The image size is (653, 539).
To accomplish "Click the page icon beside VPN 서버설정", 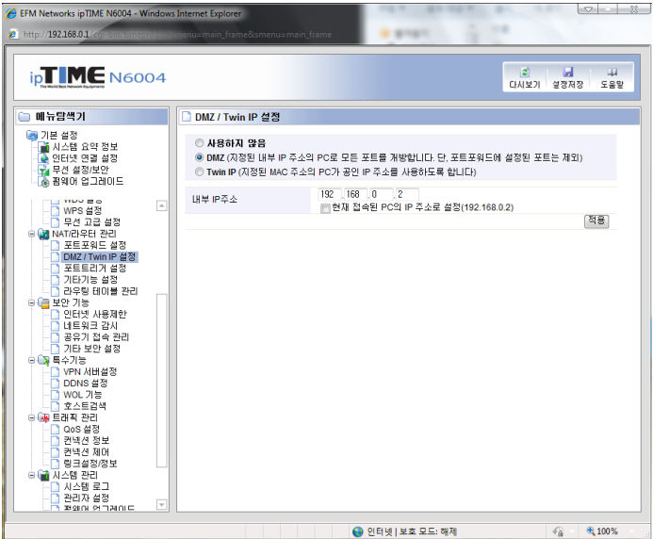I will click(55, 371).
